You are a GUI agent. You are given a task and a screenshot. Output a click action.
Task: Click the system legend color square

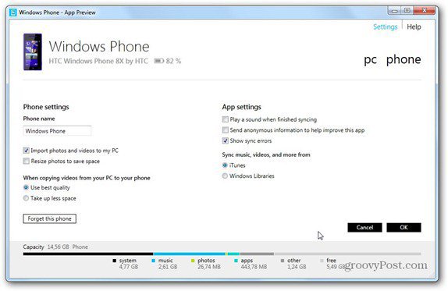(x=115, y=261)
